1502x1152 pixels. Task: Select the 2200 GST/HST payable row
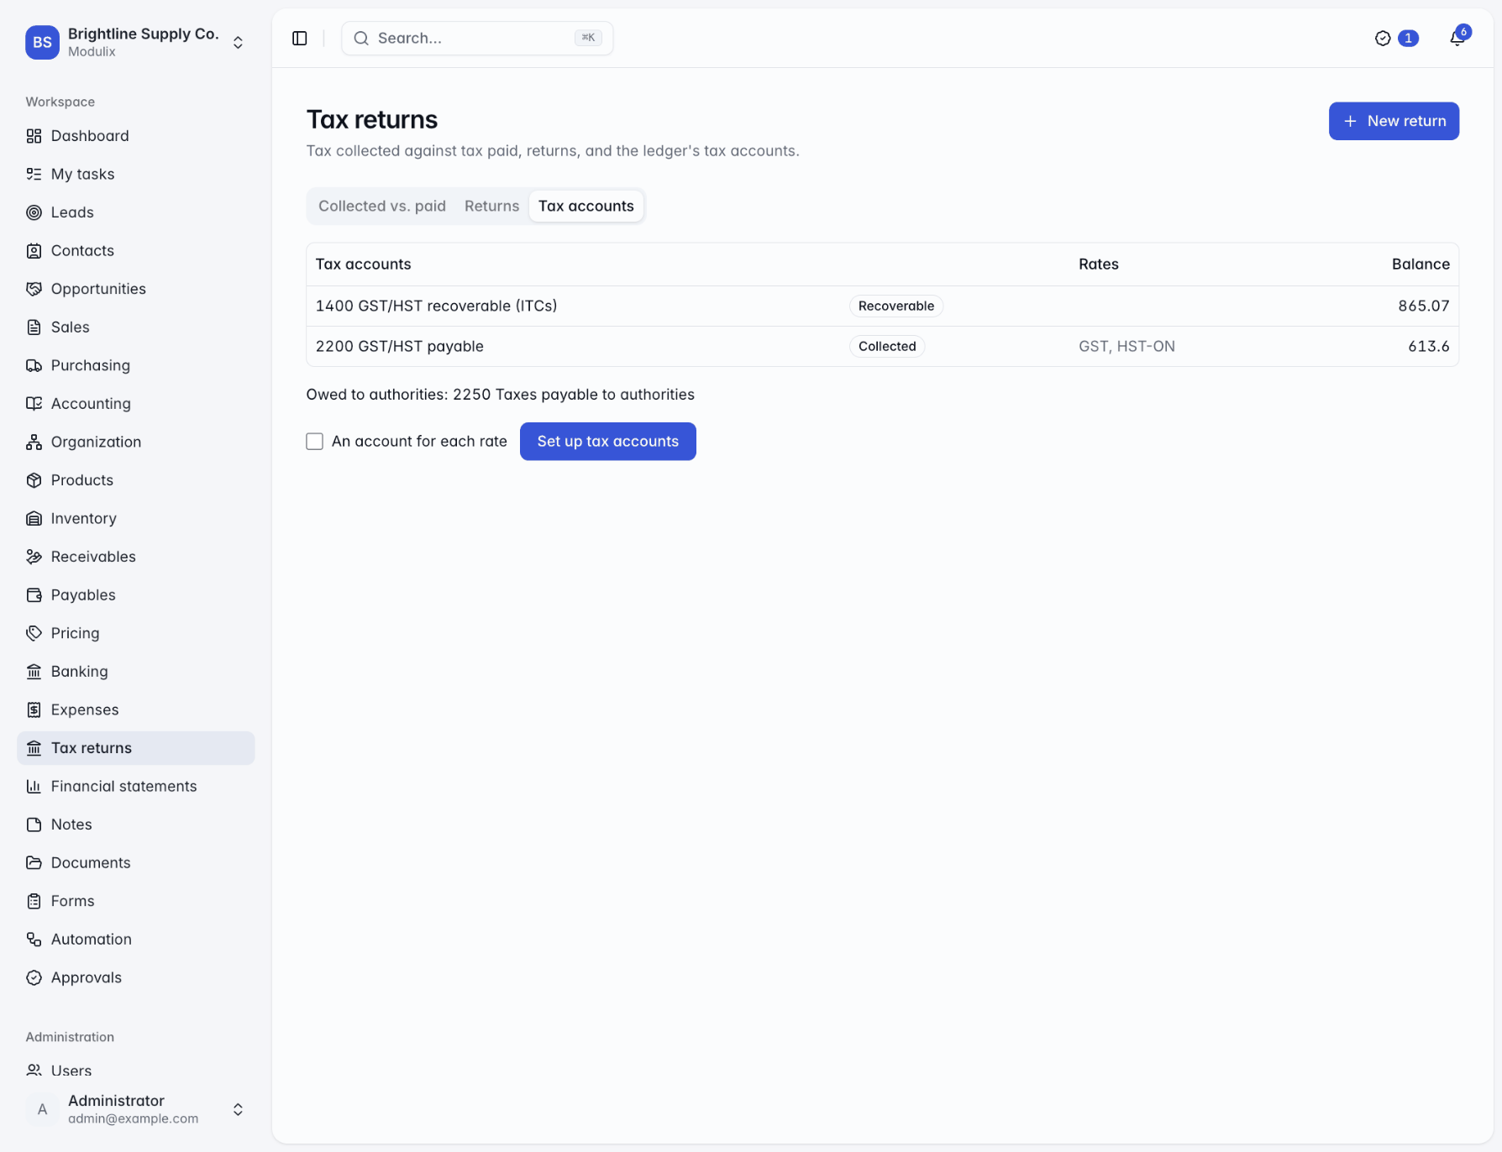[882, 347]
